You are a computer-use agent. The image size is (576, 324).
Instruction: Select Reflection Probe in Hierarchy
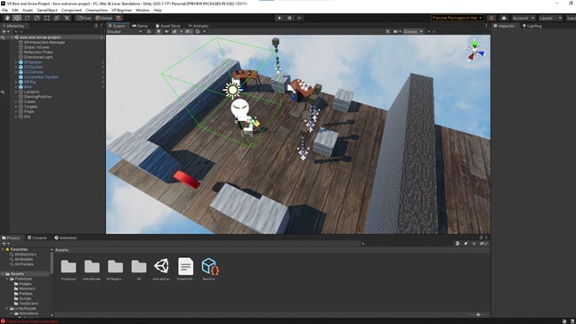(38, 53)
